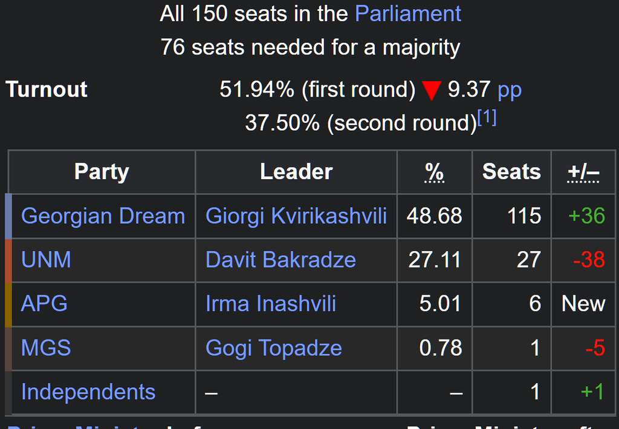Image resolution: width=619 pixels, height=429 pixels.
Task: Open Gogi Topadze's page
Action: click(274, 349)
